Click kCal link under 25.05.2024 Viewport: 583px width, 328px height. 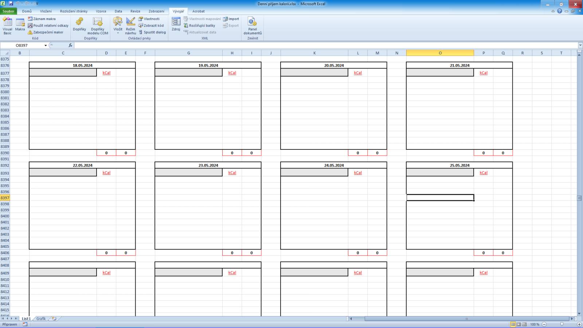[x=484, y=173]
